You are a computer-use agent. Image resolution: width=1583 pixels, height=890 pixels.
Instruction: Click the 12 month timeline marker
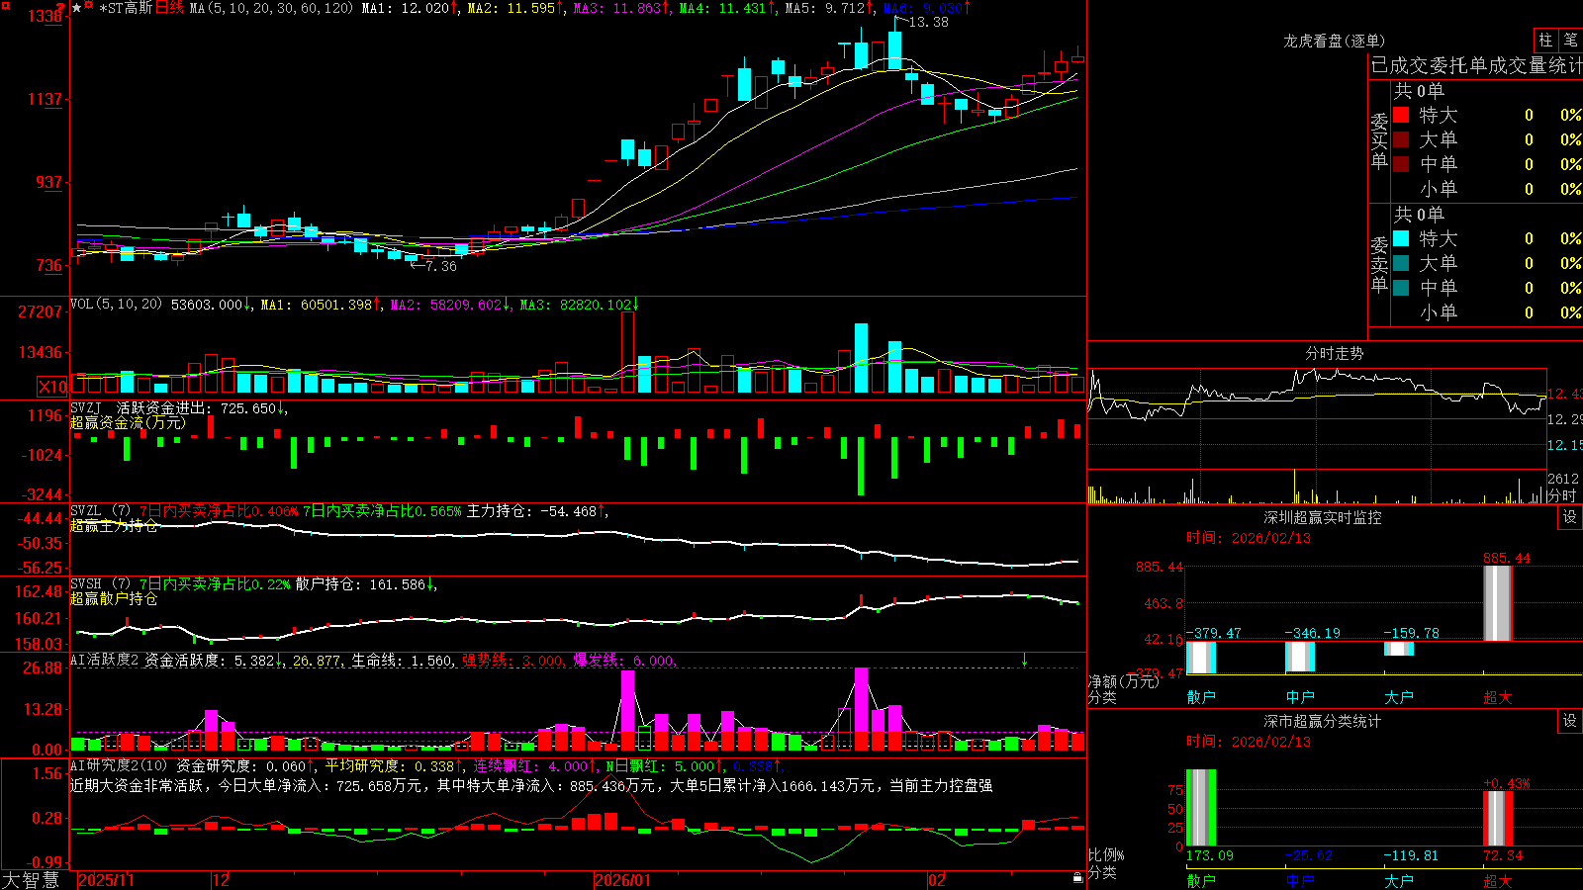(221, 880)
